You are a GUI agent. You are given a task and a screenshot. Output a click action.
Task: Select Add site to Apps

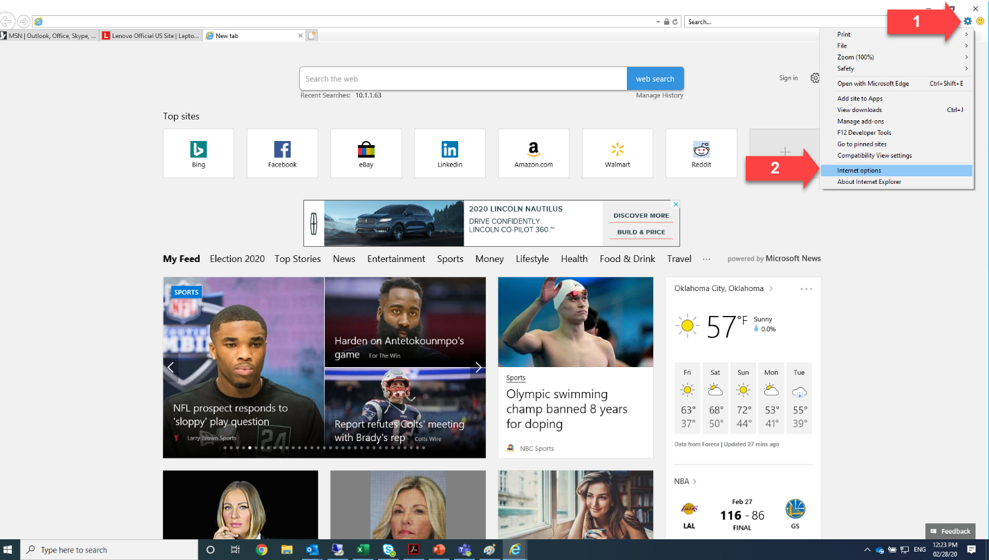point(896,99)
